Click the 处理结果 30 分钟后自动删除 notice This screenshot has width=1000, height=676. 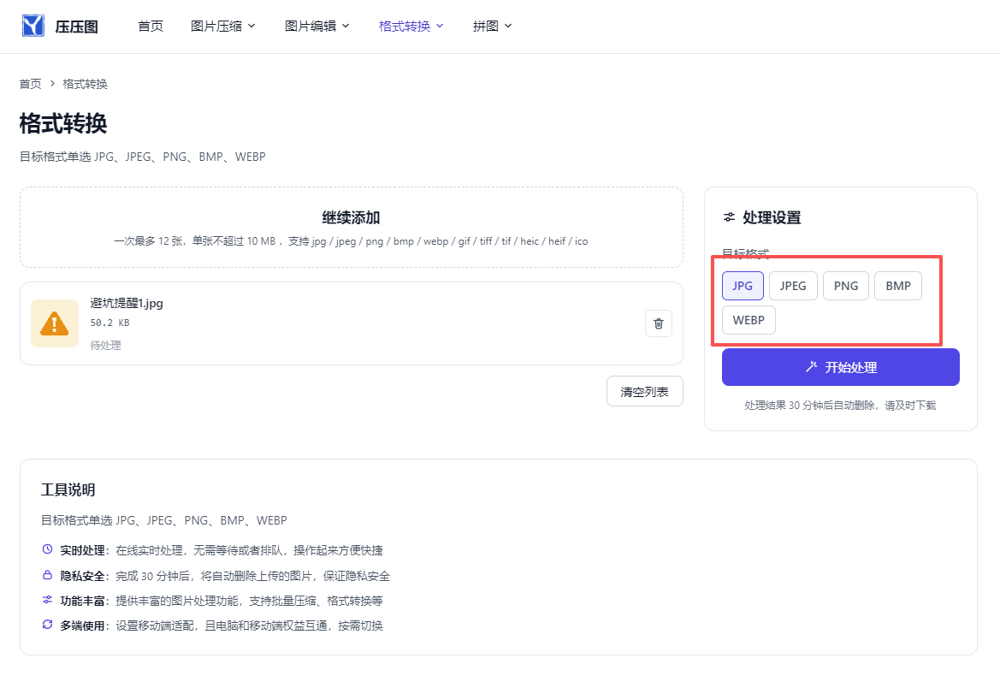click(841, 405)
